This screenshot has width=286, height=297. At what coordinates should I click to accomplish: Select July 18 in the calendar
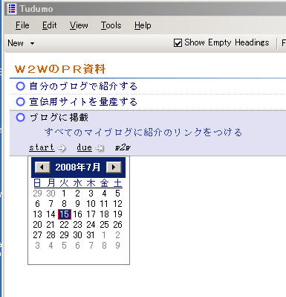[x=104, y=214]
